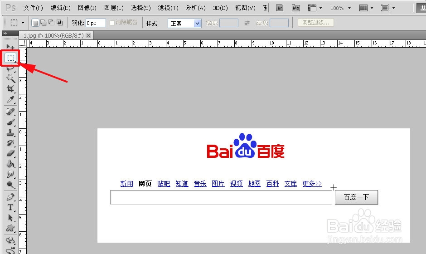The width and height of the screenshot is (426, 254).
Task: Launch Mini Bridge with the Mb icon
Action: (295, 8)
